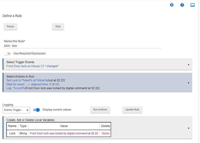Open settings gear icon
Image resolution: width=200 pixels, height=143 pixels.
(172, 5)
